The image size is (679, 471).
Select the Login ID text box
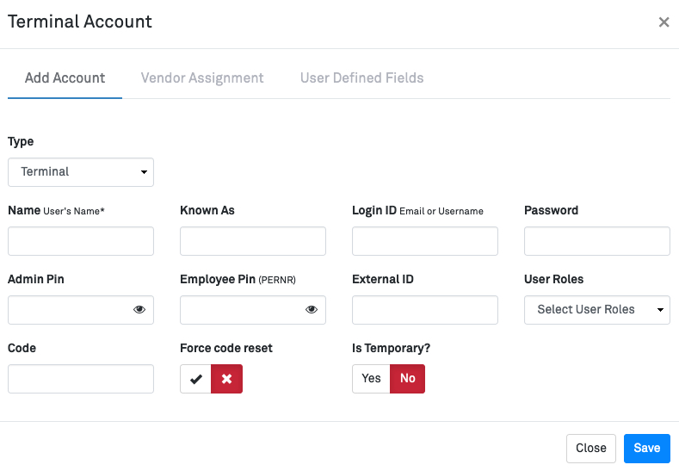[425, 241]
